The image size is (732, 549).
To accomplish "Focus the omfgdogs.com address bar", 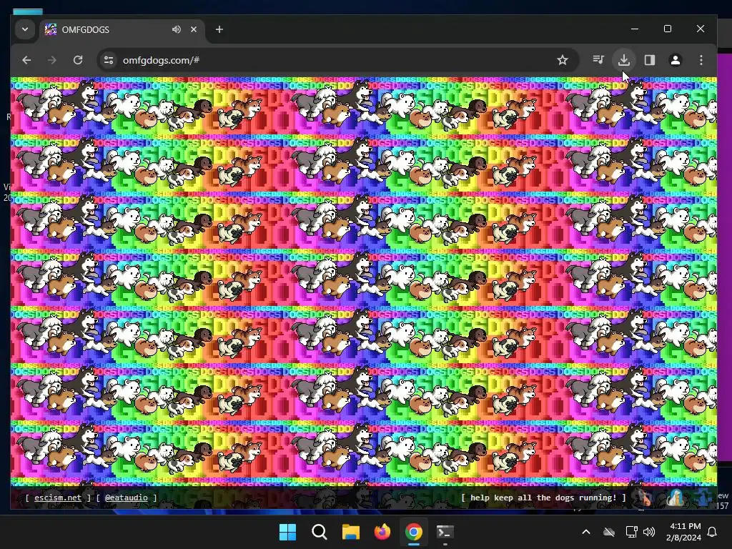I will pos(337,60).
